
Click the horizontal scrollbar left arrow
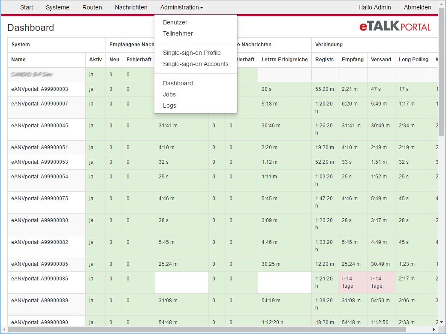(x=4, y=329)
